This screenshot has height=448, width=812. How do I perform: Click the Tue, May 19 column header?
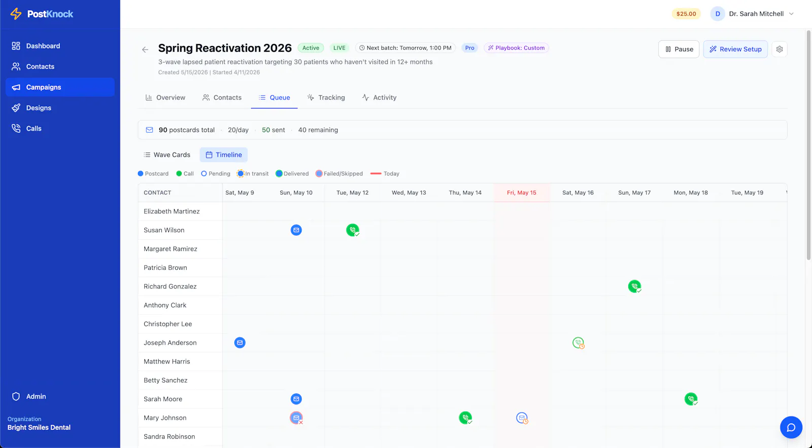(747, 193)
